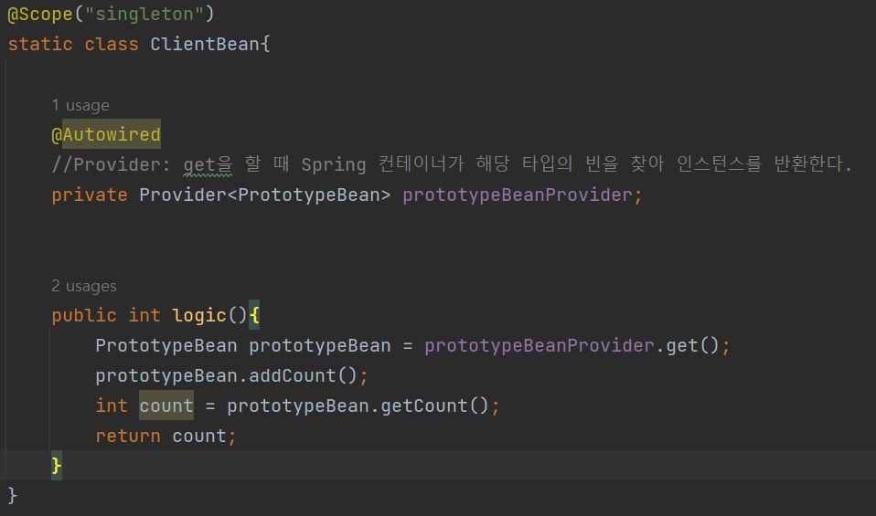
Task: Click the logic method name
Action: [199, 315]
